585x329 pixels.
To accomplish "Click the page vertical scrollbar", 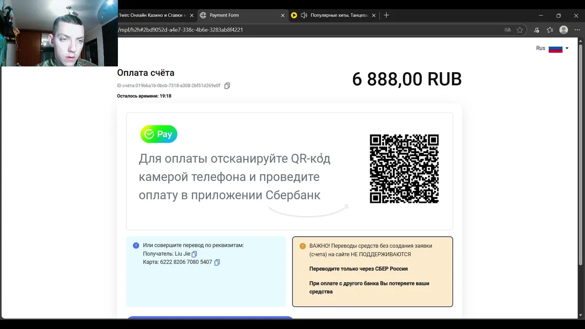I will tap(581, 155).
